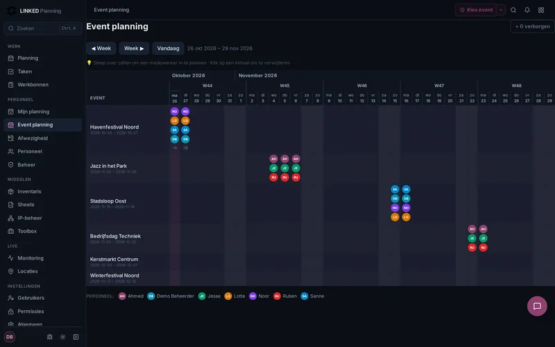Click the Beheer shield icon

pos(10,164)
